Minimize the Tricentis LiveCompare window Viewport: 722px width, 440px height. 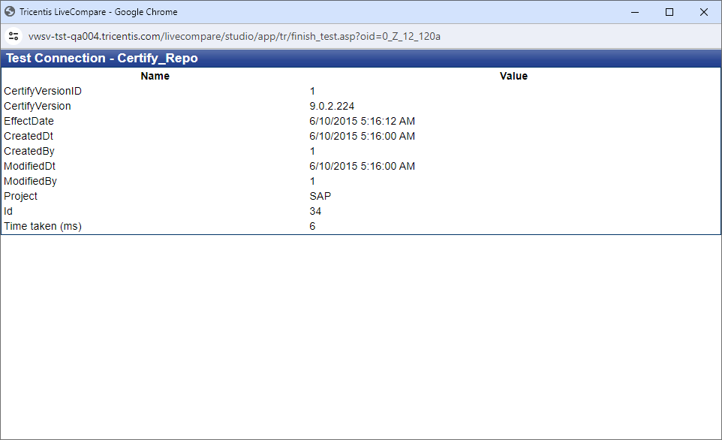(635, 12)
